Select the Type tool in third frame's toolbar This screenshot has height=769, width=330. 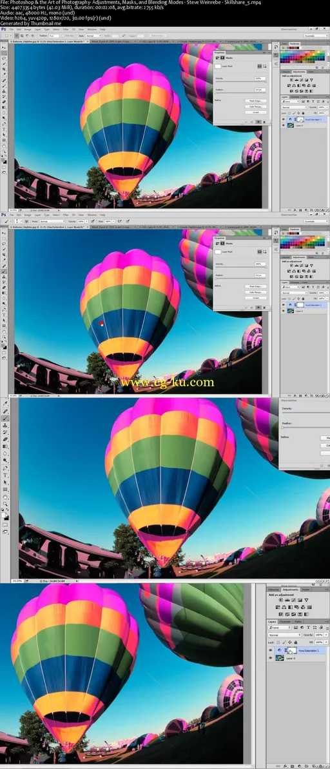[5, 475]
